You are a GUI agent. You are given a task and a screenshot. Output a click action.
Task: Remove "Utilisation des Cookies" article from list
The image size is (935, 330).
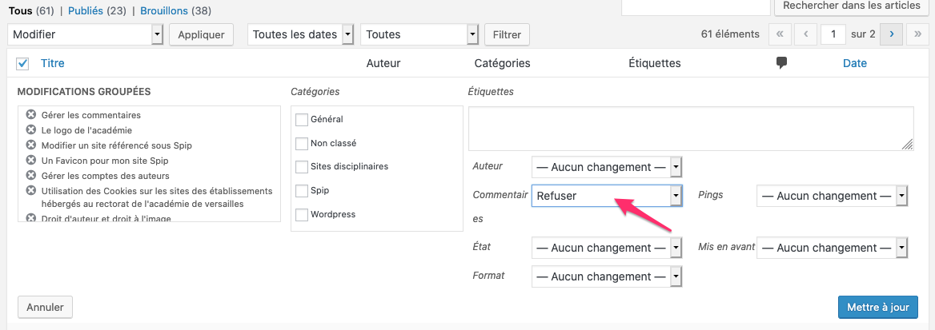pos(31,190)
